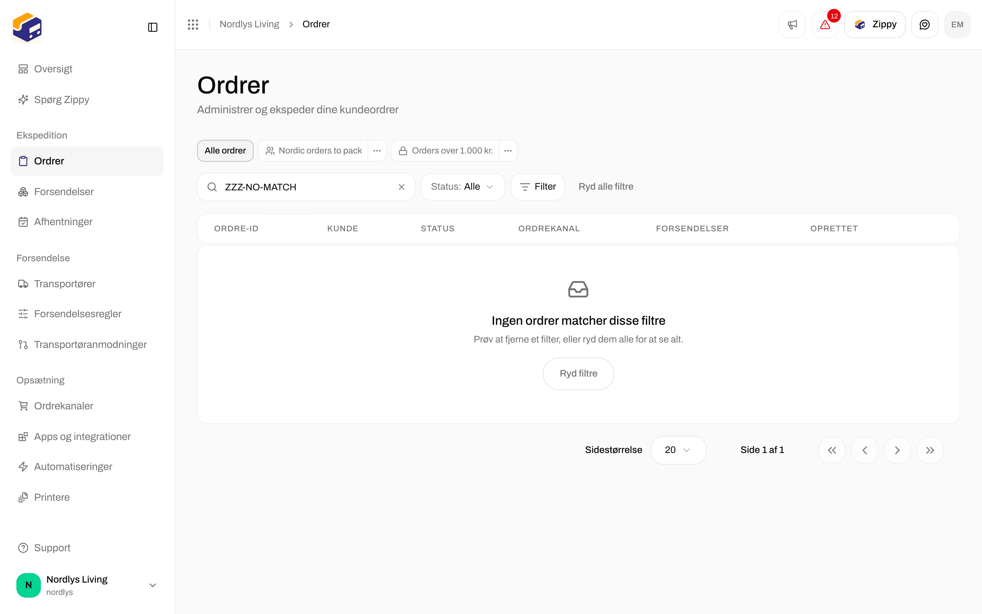Screen dimensions: 982x614
Task: Open Forsendelser in the sidebar
Action: tap(87, 192)
